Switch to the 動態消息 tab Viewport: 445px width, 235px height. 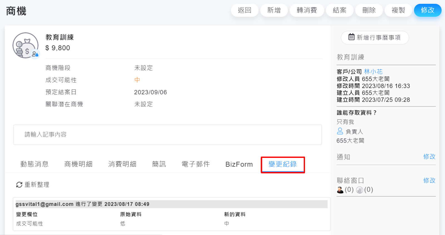coord(34,164)
